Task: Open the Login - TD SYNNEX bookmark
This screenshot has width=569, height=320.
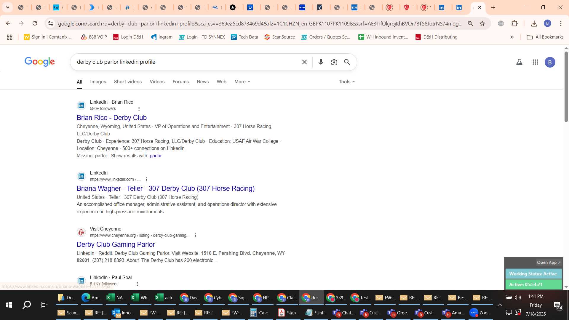Action: [202, 37]
